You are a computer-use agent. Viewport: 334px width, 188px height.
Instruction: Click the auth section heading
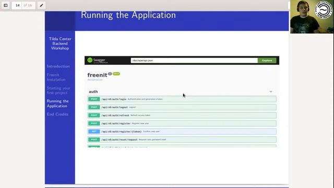click(93, 92)
